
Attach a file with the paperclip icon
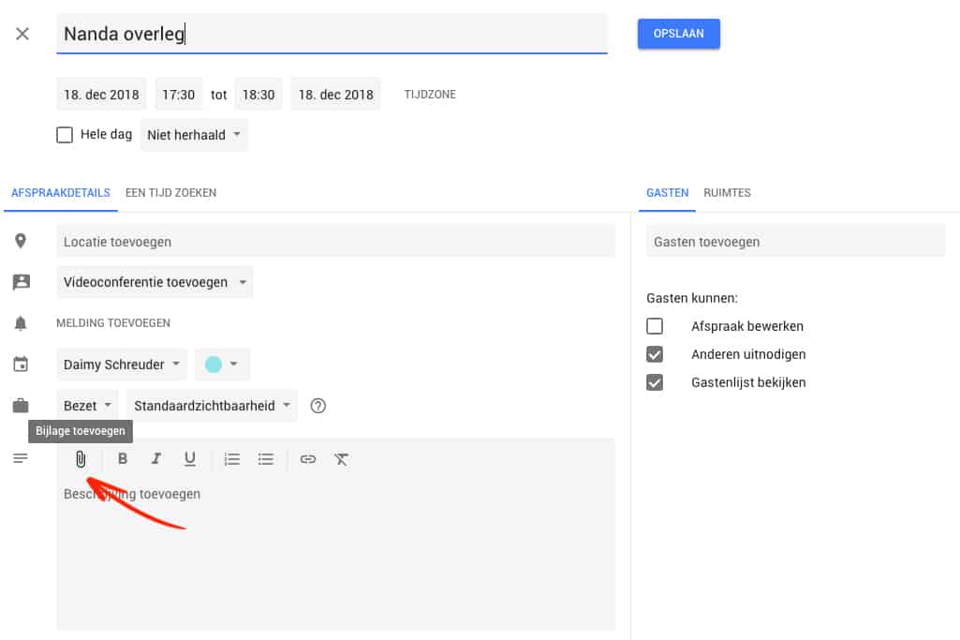(x=81, y=458)
